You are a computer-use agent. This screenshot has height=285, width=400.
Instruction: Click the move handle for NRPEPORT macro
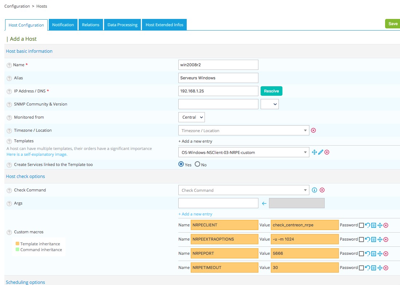[x=380, y=254]
